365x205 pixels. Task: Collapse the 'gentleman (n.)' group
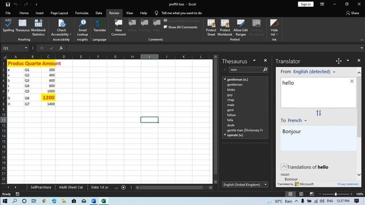pyautogui.click(x=225, y=79)
